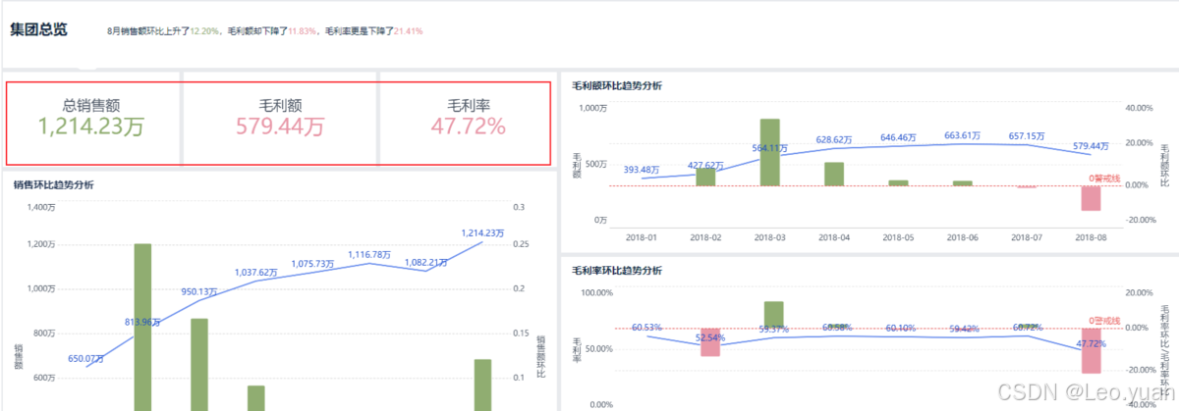Viewport: 1179px width, 411px height.
Task: Select the 11.83% gross profit decrease figure
Action: (x=303, y=31)
